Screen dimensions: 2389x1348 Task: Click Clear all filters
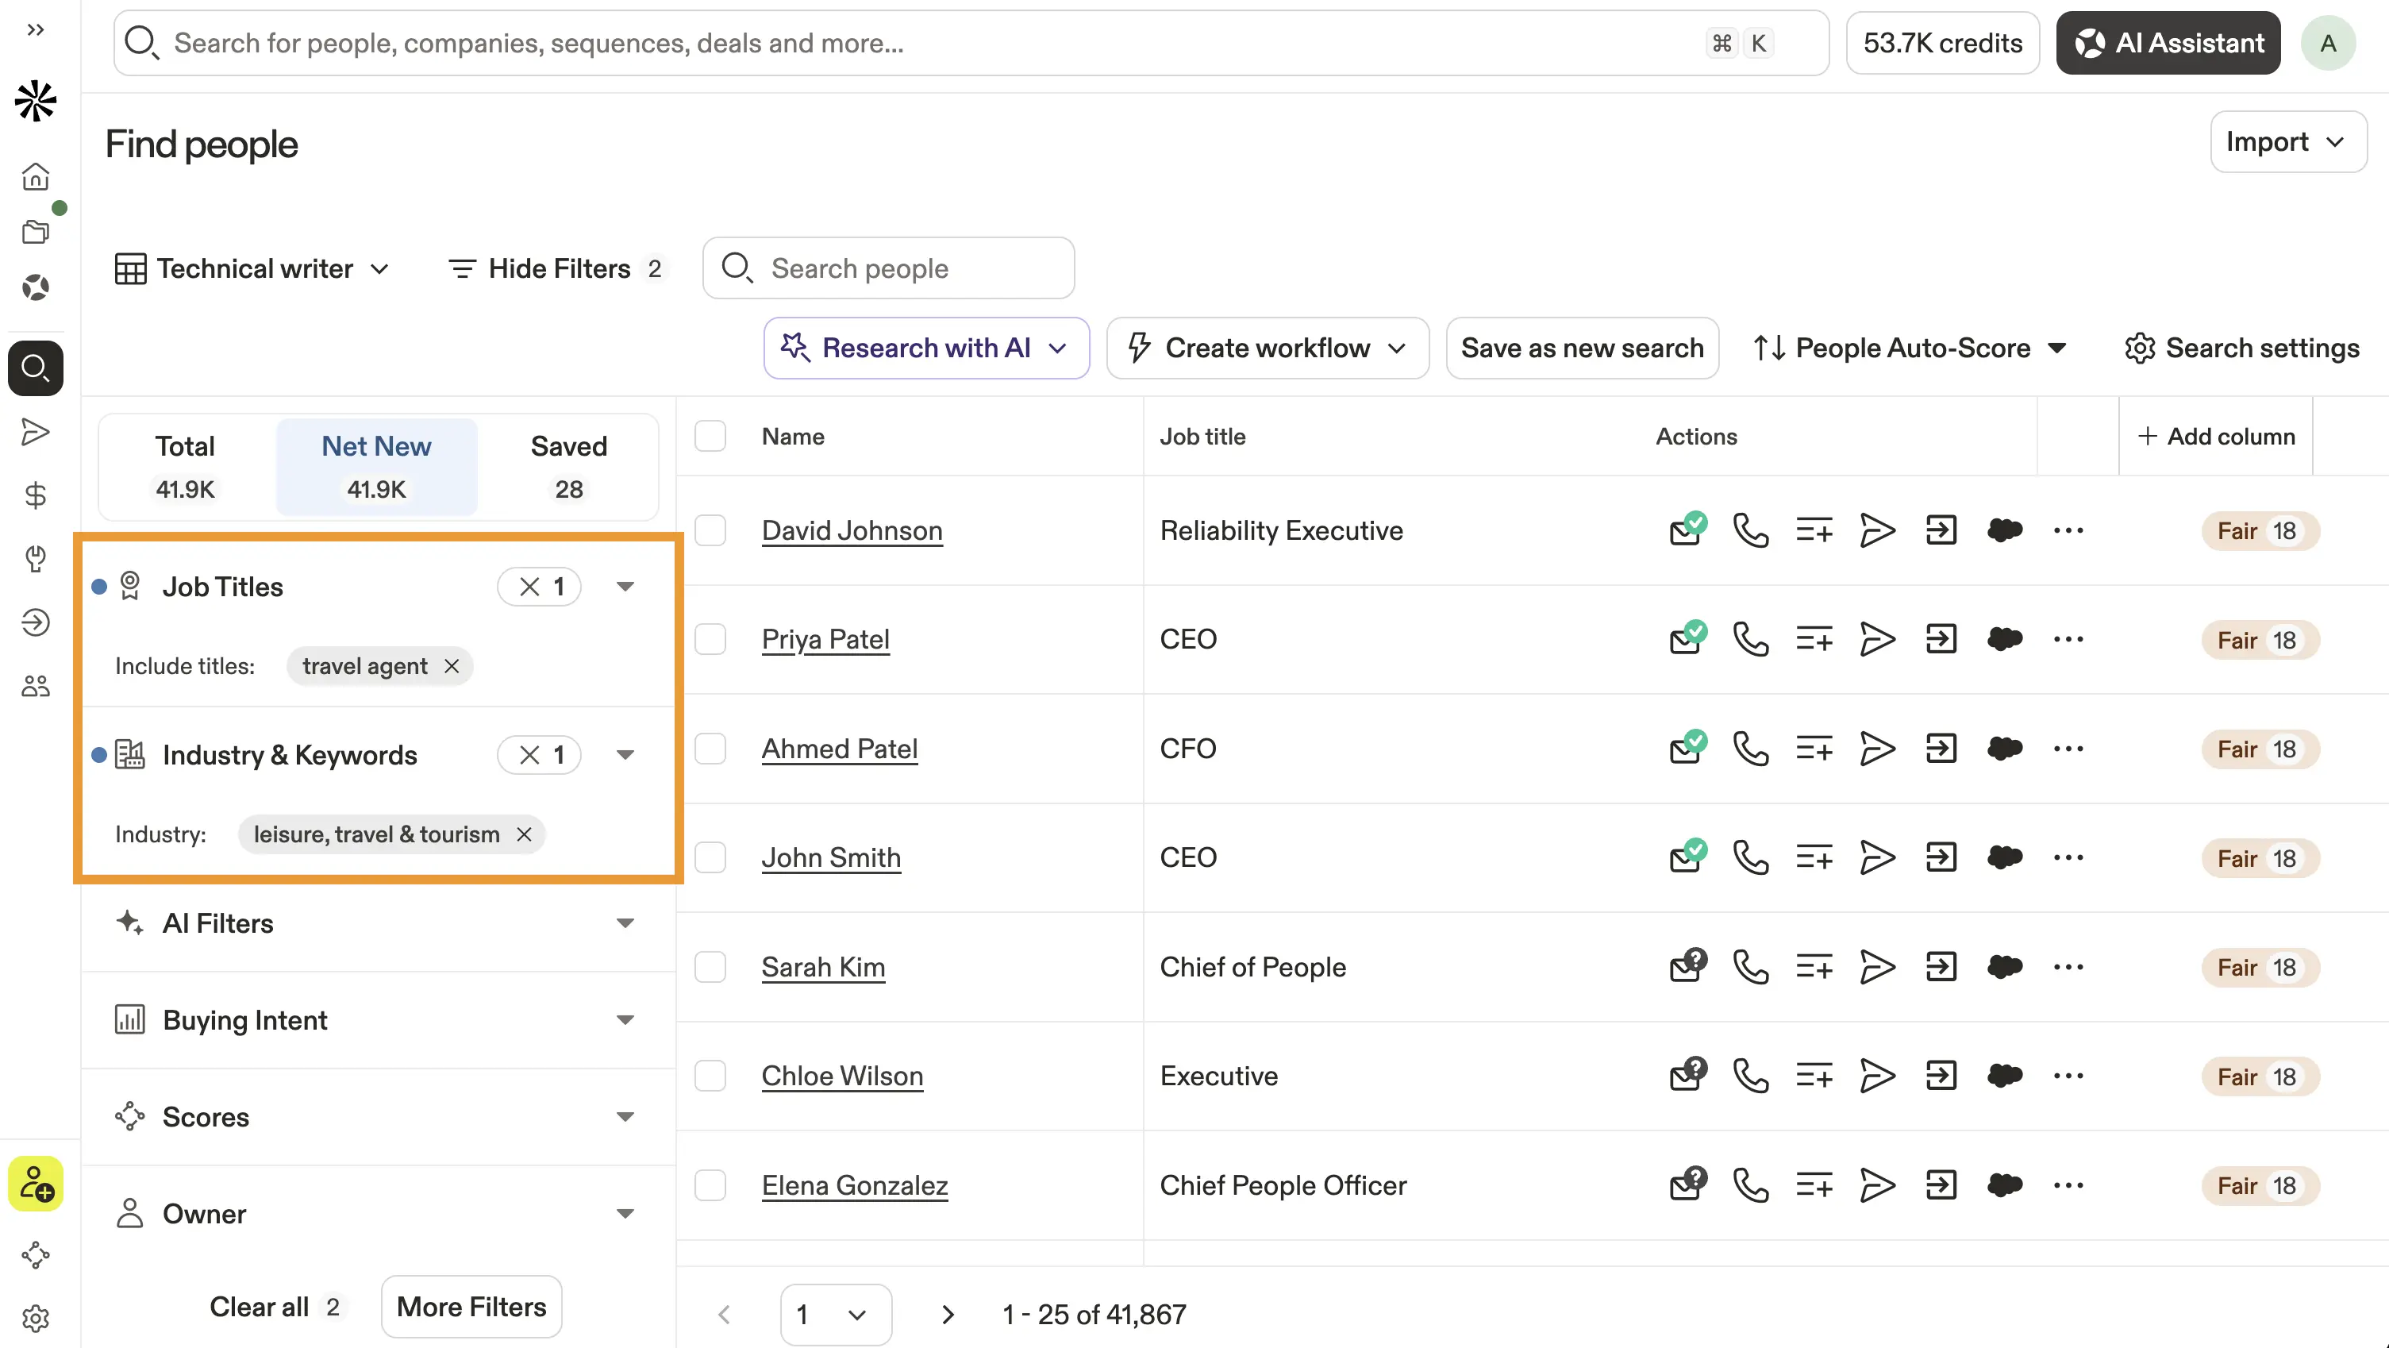(275, 1306)
